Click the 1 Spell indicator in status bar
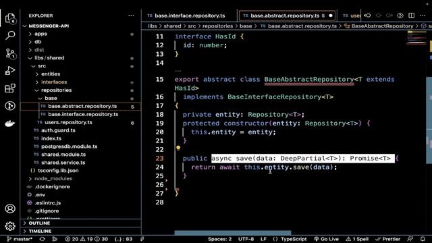Viewport: 432px width, 243px height. (357, 239)
